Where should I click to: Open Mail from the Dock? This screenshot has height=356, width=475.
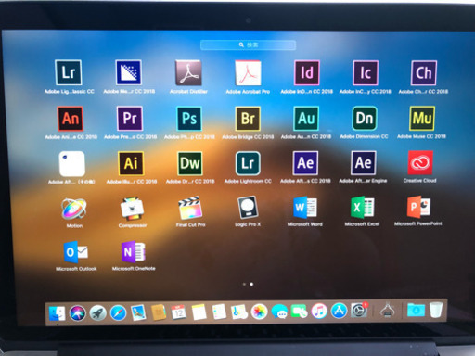(138, 312)
